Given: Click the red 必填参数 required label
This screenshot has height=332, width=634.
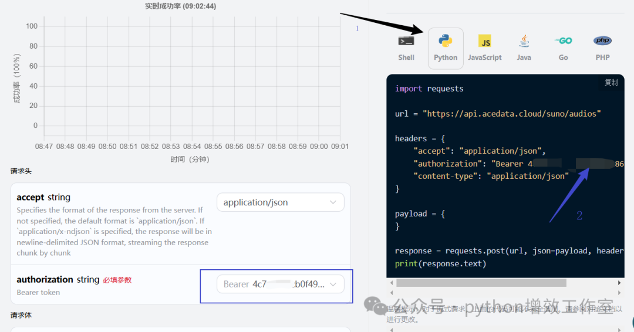Looking at the screenshot, I should click(117, 280).
